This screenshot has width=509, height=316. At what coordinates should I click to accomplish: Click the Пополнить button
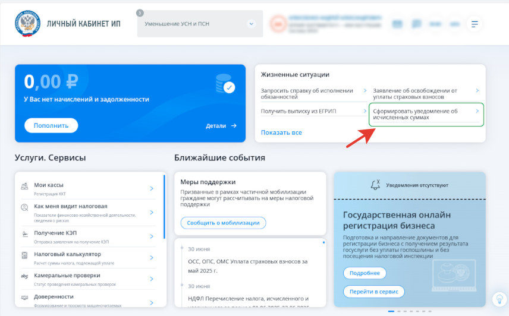click(x=51, y=125)
